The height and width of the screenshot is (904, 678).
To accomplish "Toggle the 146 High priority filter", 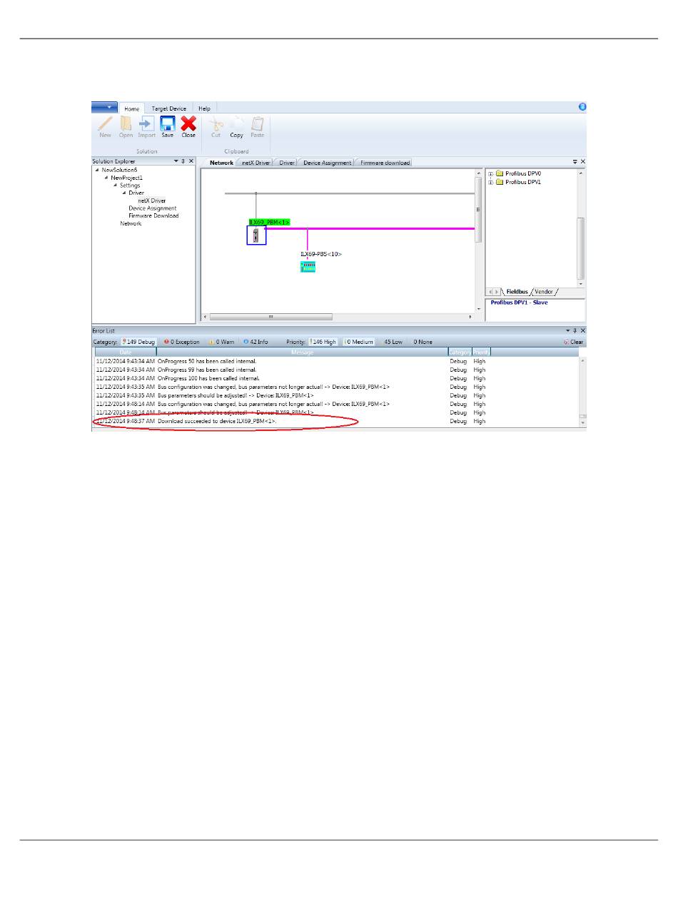I will (323, 342).
